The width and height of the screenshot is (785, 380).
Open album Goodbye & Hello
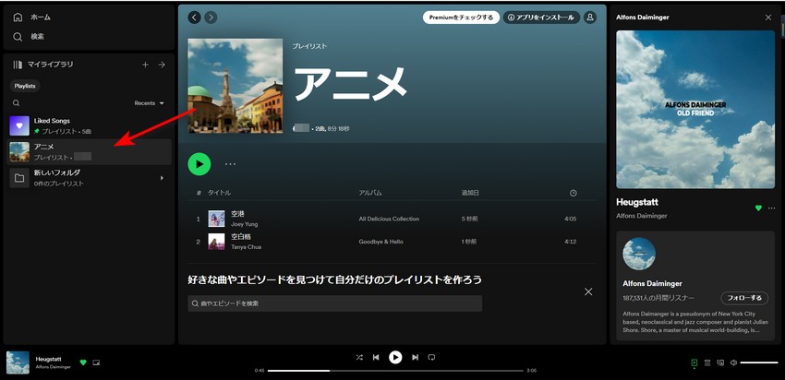pyautogui.click(x=381, y=242)
